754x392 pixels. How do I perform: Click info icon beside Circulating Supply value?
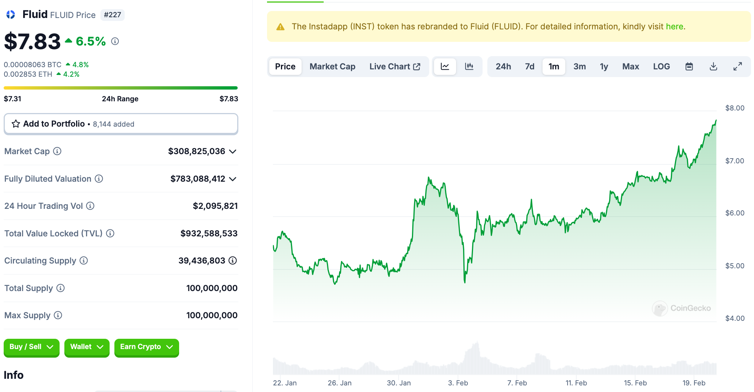point(232,261)
